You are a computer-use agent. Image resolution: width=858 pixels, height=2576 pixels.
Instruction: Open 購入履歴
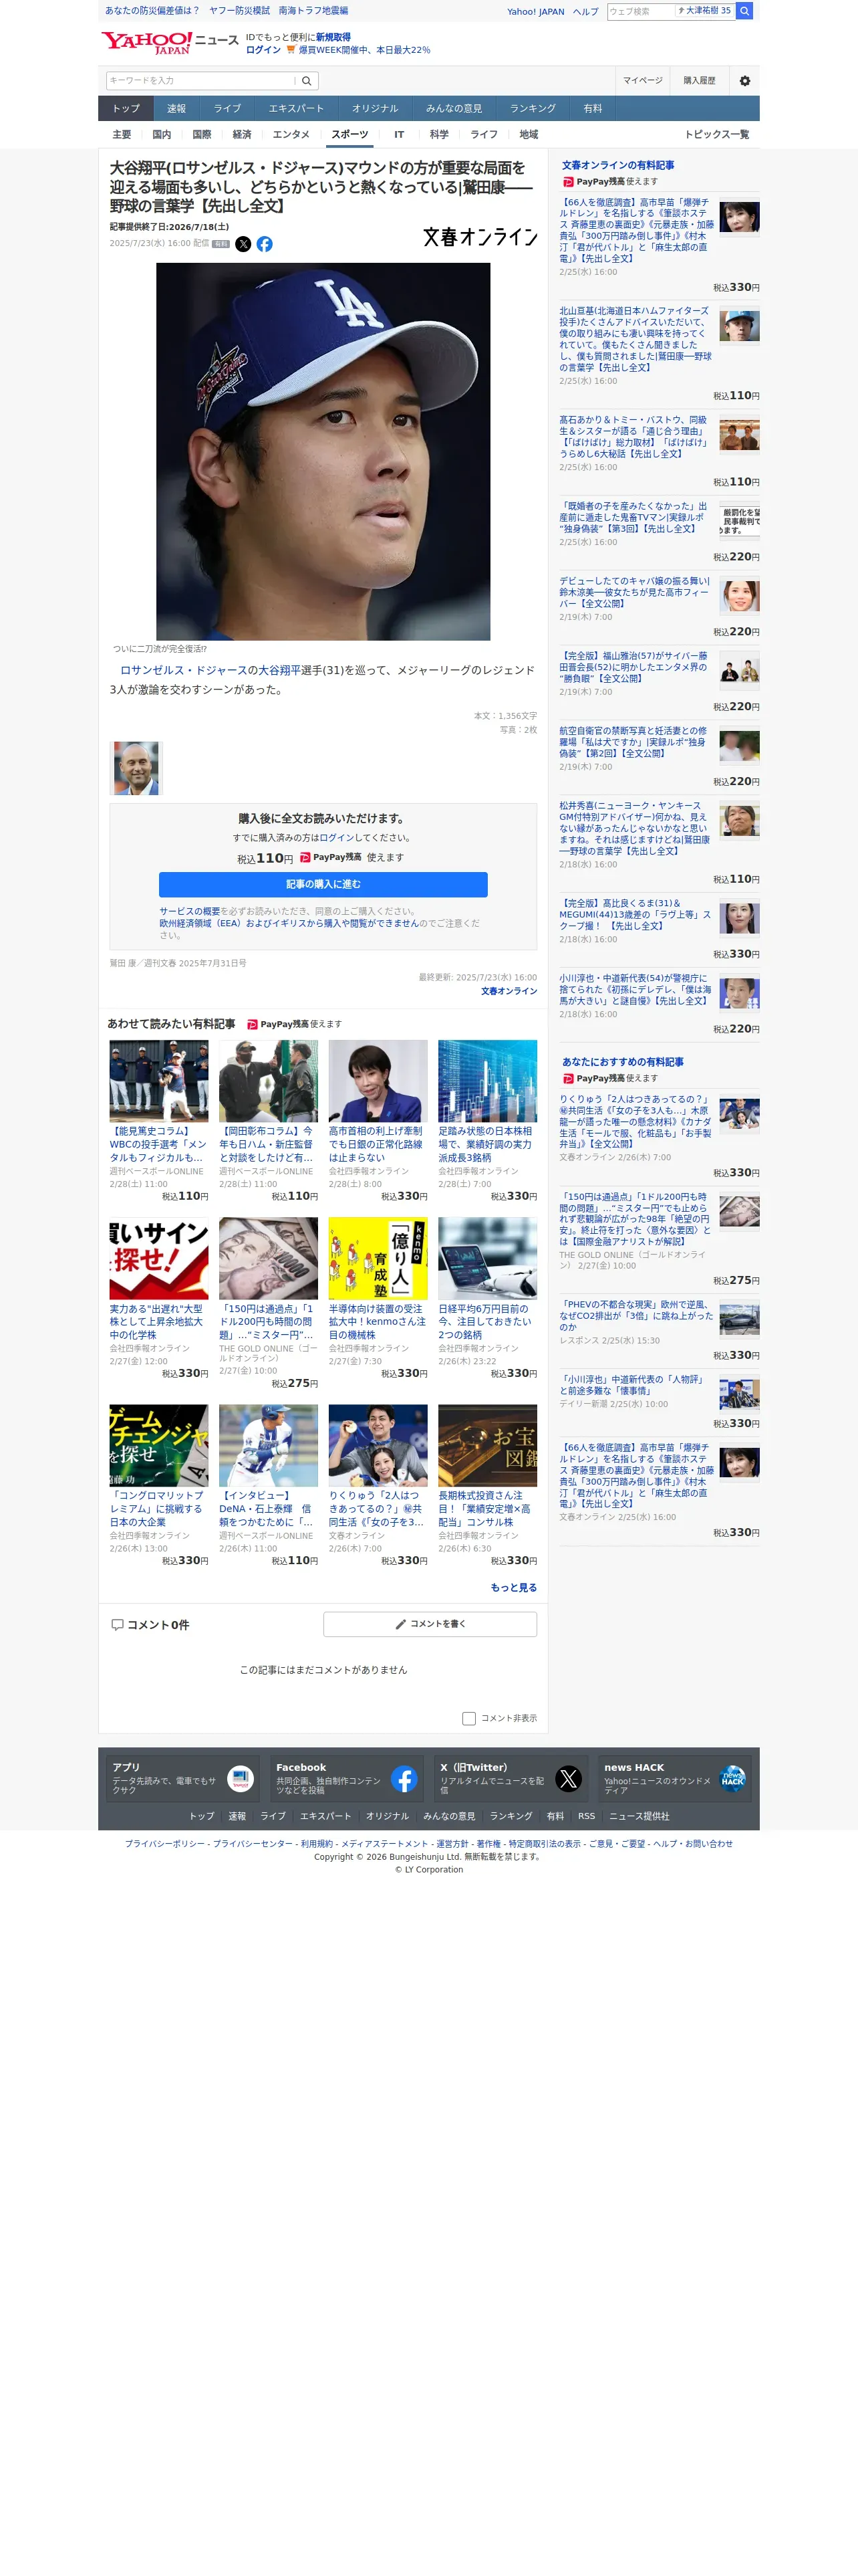pyautogui.click(x=699, y=81)
